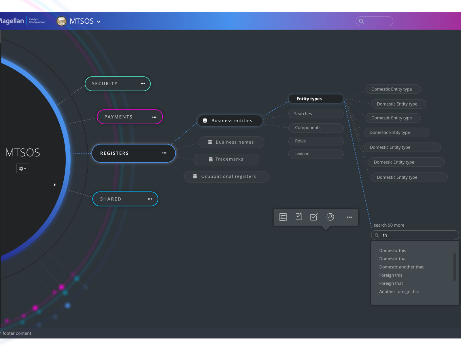Viewport: 461px width, 346px height.
Task: Select the checkbox task icon in the floating toolbar
Action: tap(314, 217)
